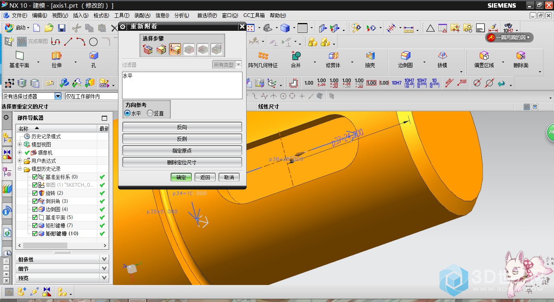The width and height of the screenshot is (554, 302).
Task: Click the 名称 column header
Action: [57, 128]
